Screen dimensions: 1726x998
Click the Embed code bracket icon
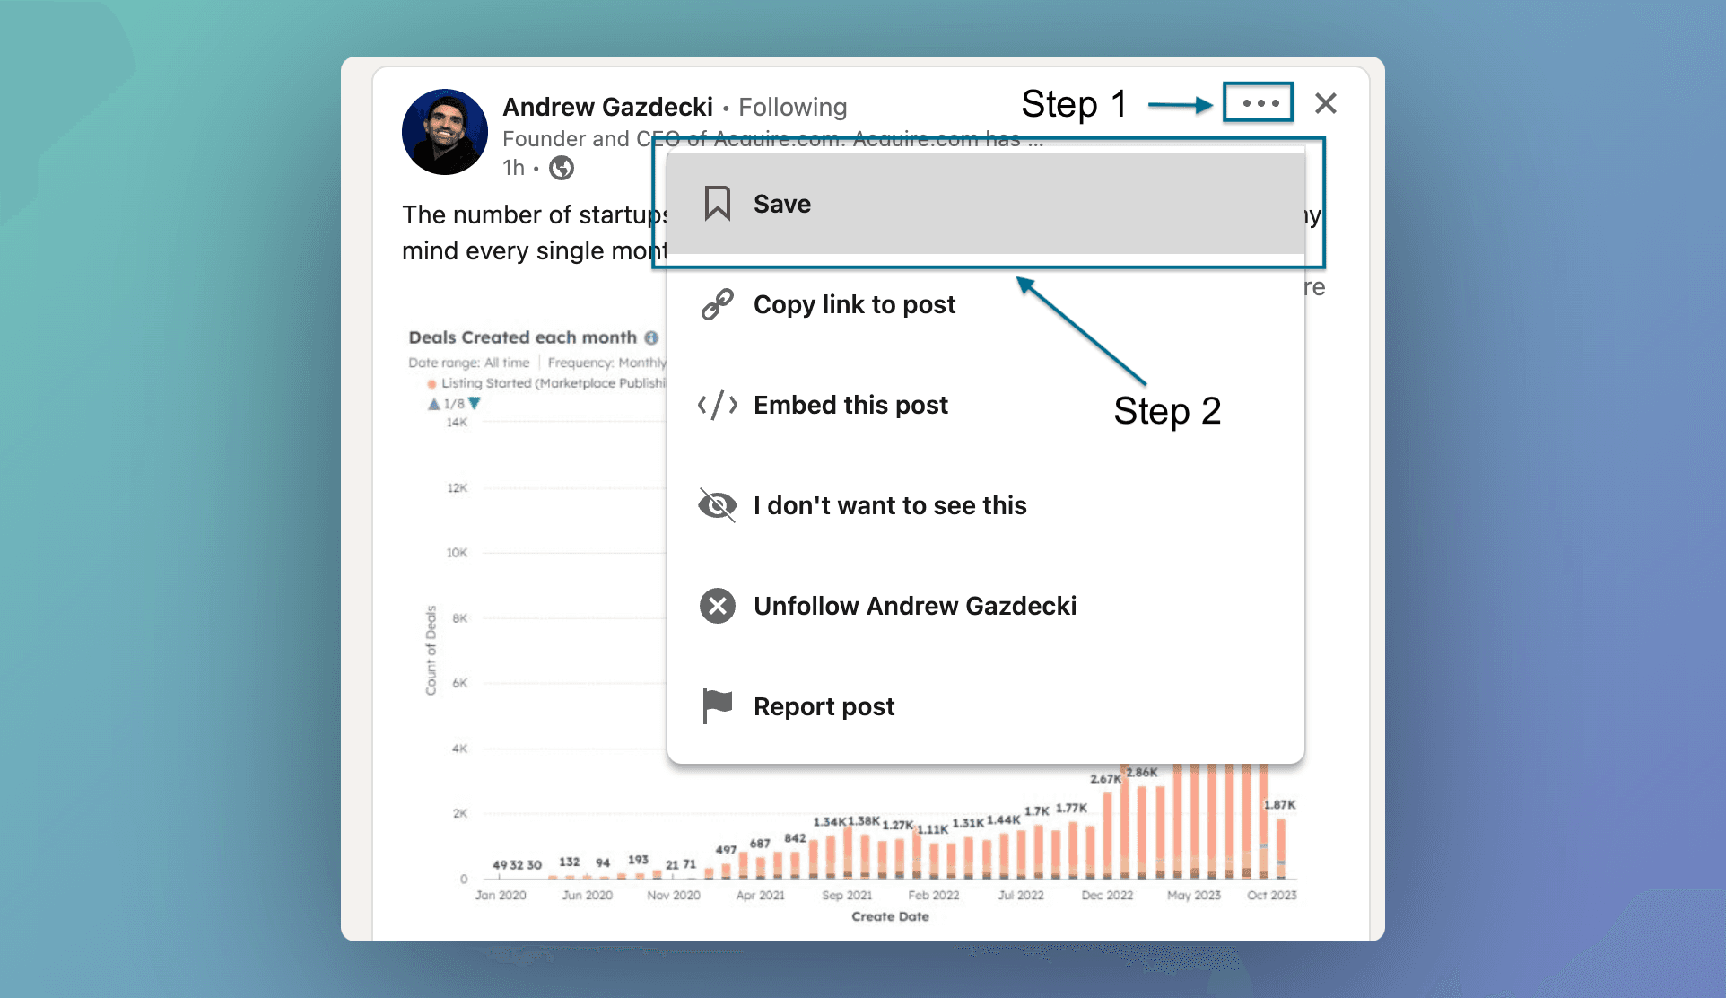coord(719,405)
